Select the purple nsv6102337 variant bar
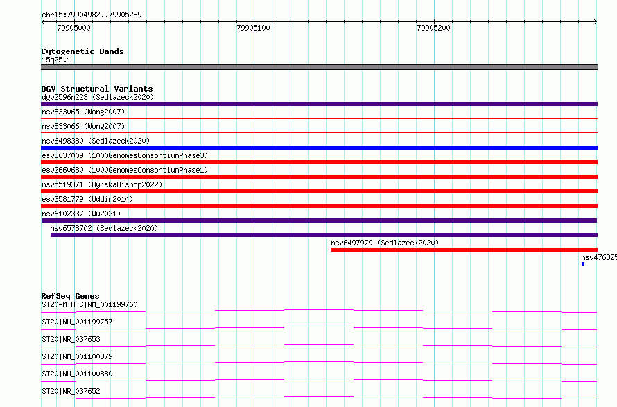 [x=319, y=220]
